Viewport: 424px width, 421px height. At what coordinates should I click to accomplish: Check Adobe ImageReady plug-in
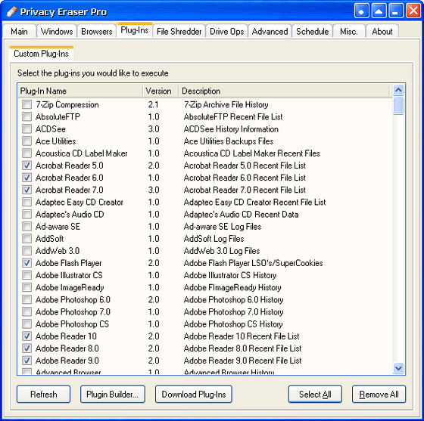coord(26,287)
